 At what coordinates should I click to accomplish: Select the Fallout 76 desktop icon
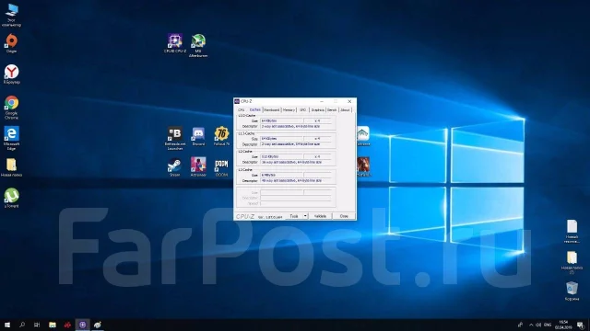tap(221, 136)
